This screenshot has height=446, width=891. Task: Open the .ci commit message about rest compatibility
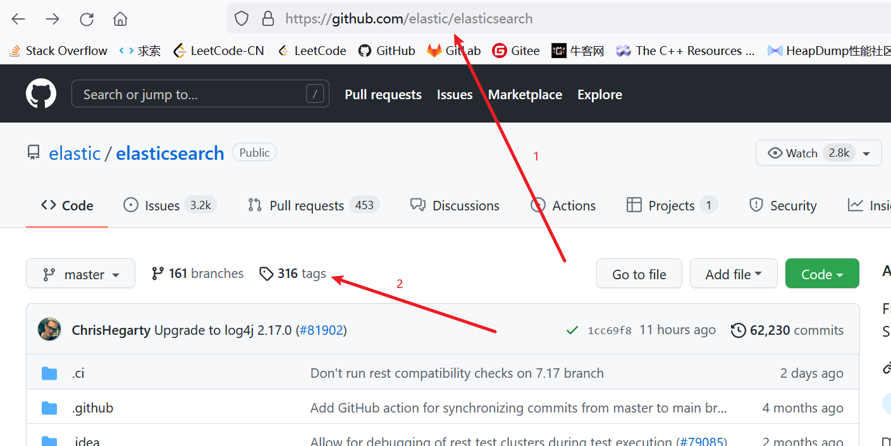tap(457, 373)
